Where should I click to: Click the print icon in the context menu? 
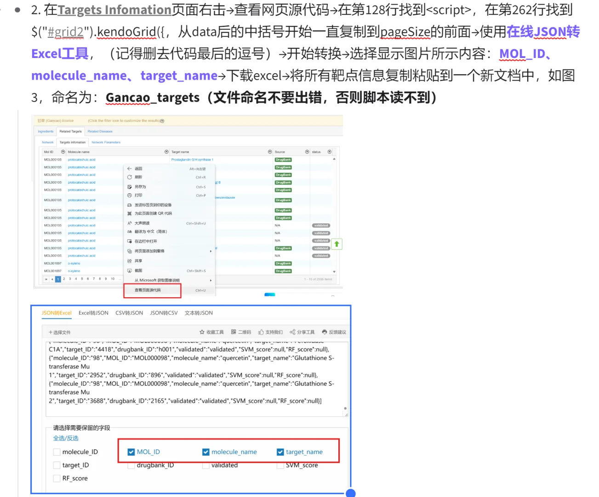coord(130,195)
